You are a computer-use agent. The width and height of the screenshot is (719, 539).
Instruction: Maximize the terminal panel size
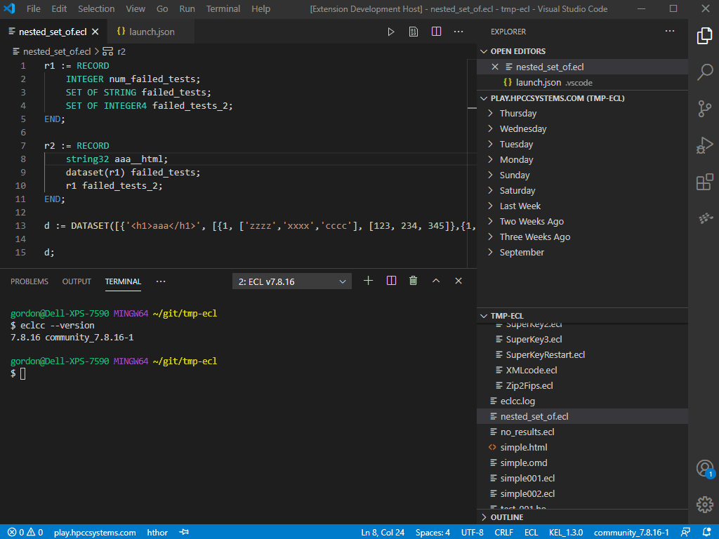435,281
